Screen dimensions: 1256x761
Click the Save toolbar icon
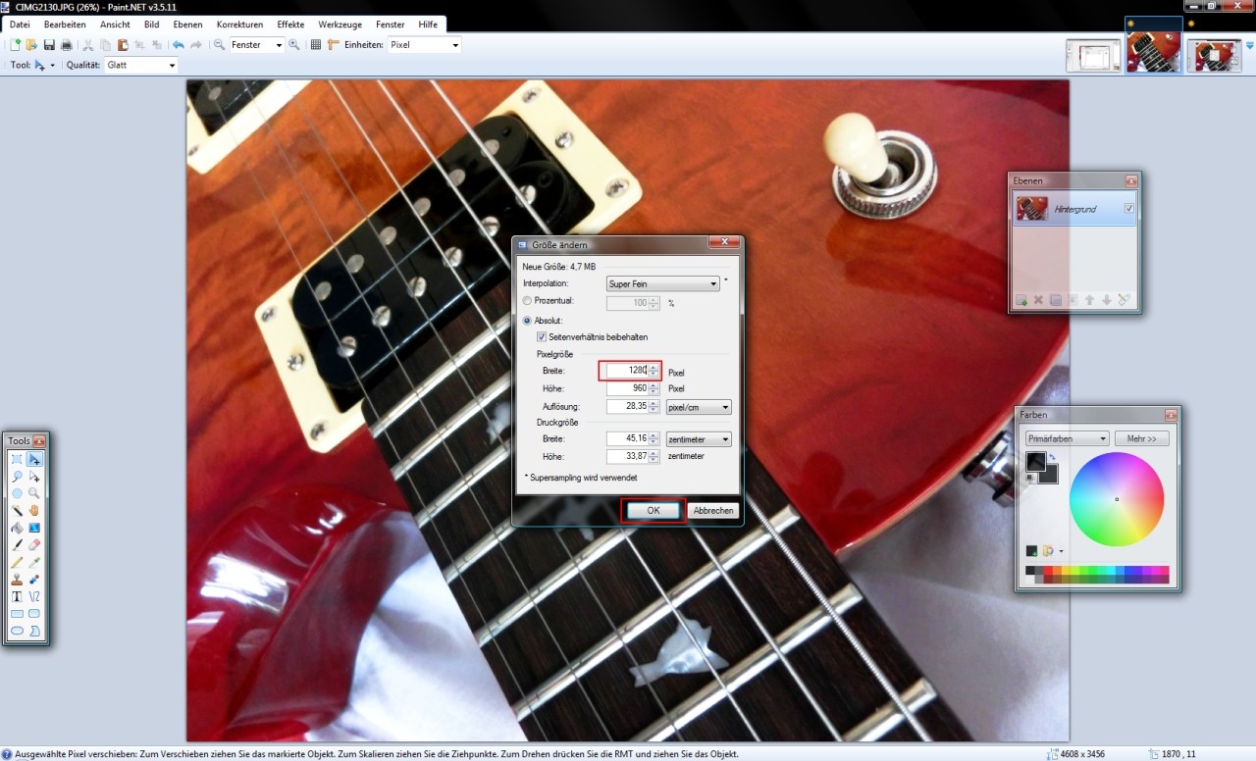[x=49, y=45]
